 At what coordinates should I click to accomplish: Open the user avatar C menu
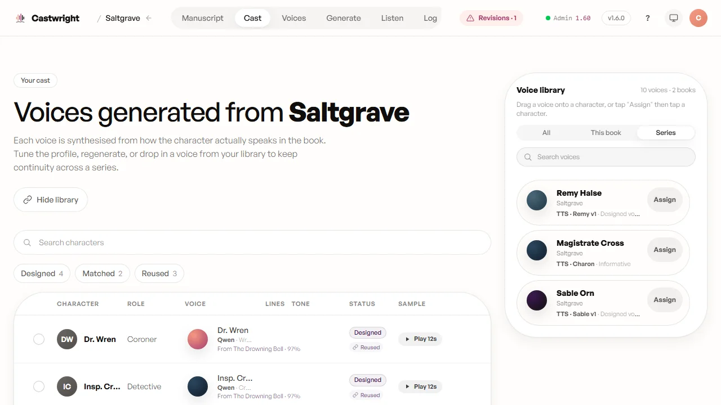coord(698,18)
